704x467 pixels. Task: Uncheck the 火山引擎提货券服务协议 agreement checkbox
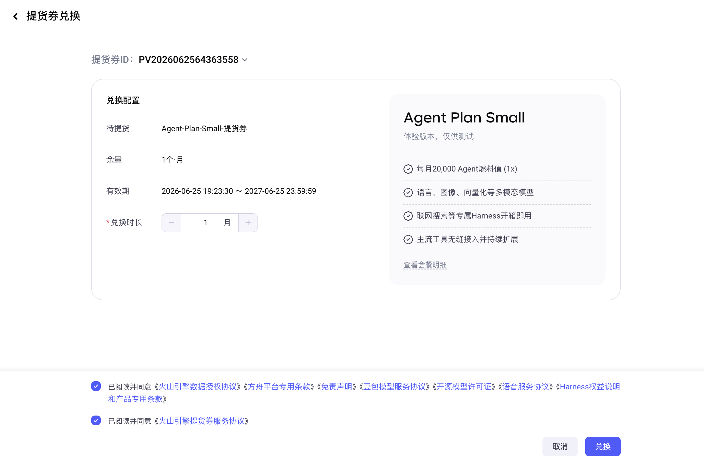96,420
